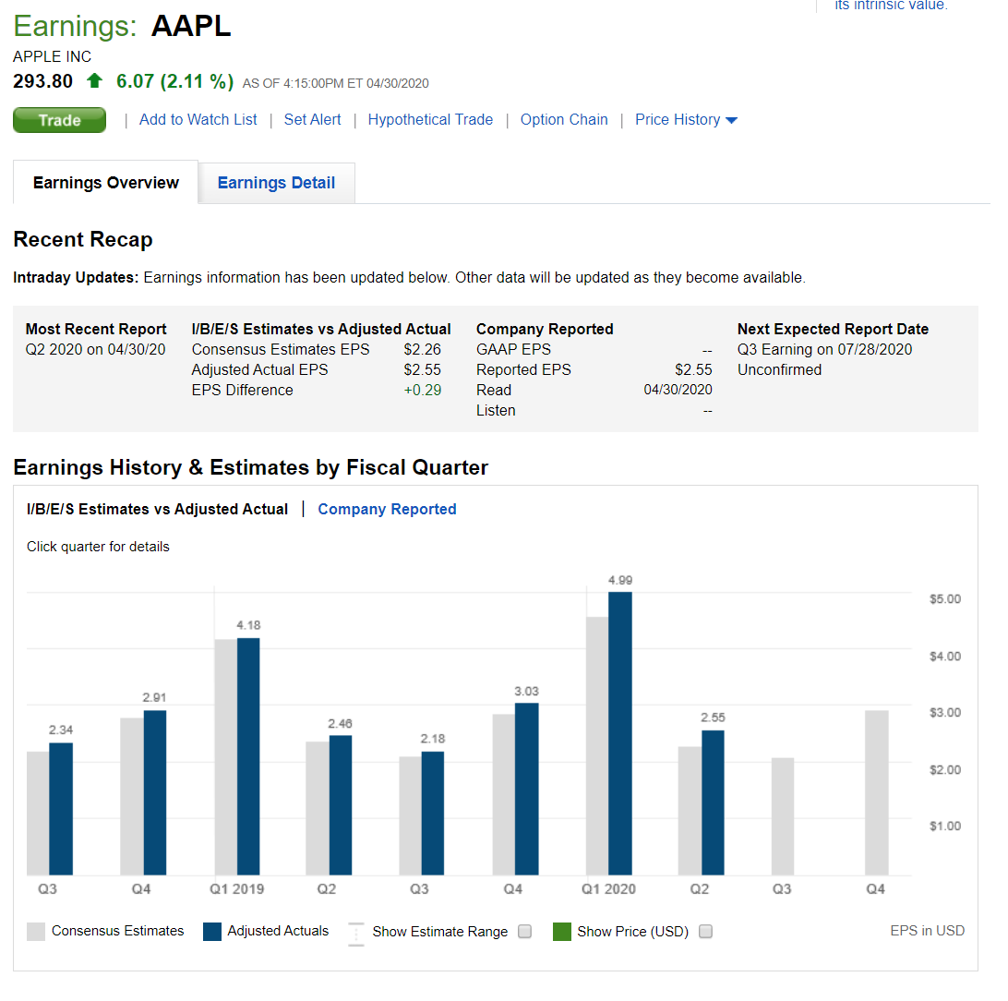Click the 2.91 adjusted actual bar
This screenshot has width=1008, height=1001.
(155, 792)
